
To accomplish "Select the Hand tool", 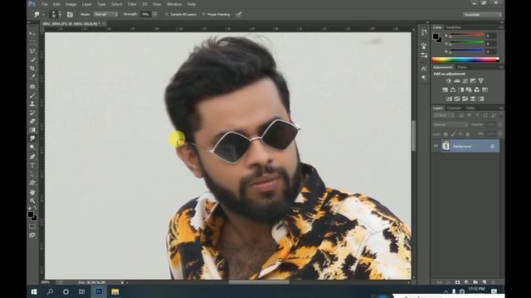I will tap(32, 192).
